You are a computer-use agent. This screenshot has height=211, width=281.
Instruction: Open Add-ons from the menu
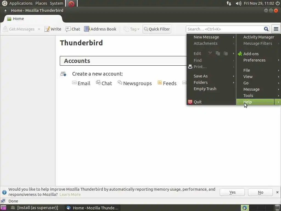(x=258, y=54)
